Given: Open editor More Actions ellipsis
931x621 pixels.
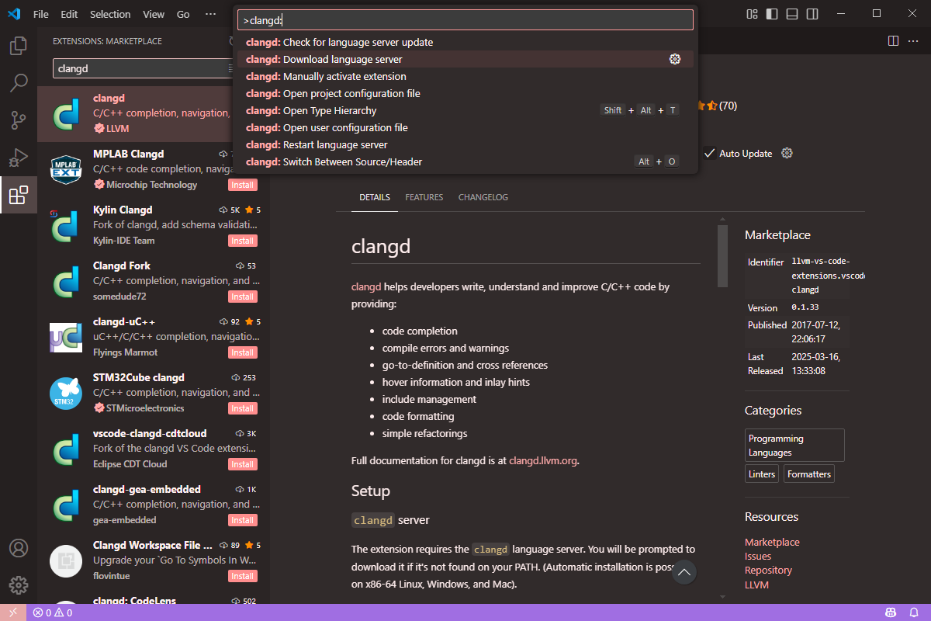Looking at the screenshot, I should click(915, 40).
